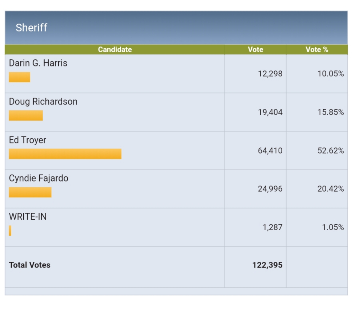This screenshot has height=310, width=359.
Task: Click the 122,395 total votes figure
Action: (267, 265)
